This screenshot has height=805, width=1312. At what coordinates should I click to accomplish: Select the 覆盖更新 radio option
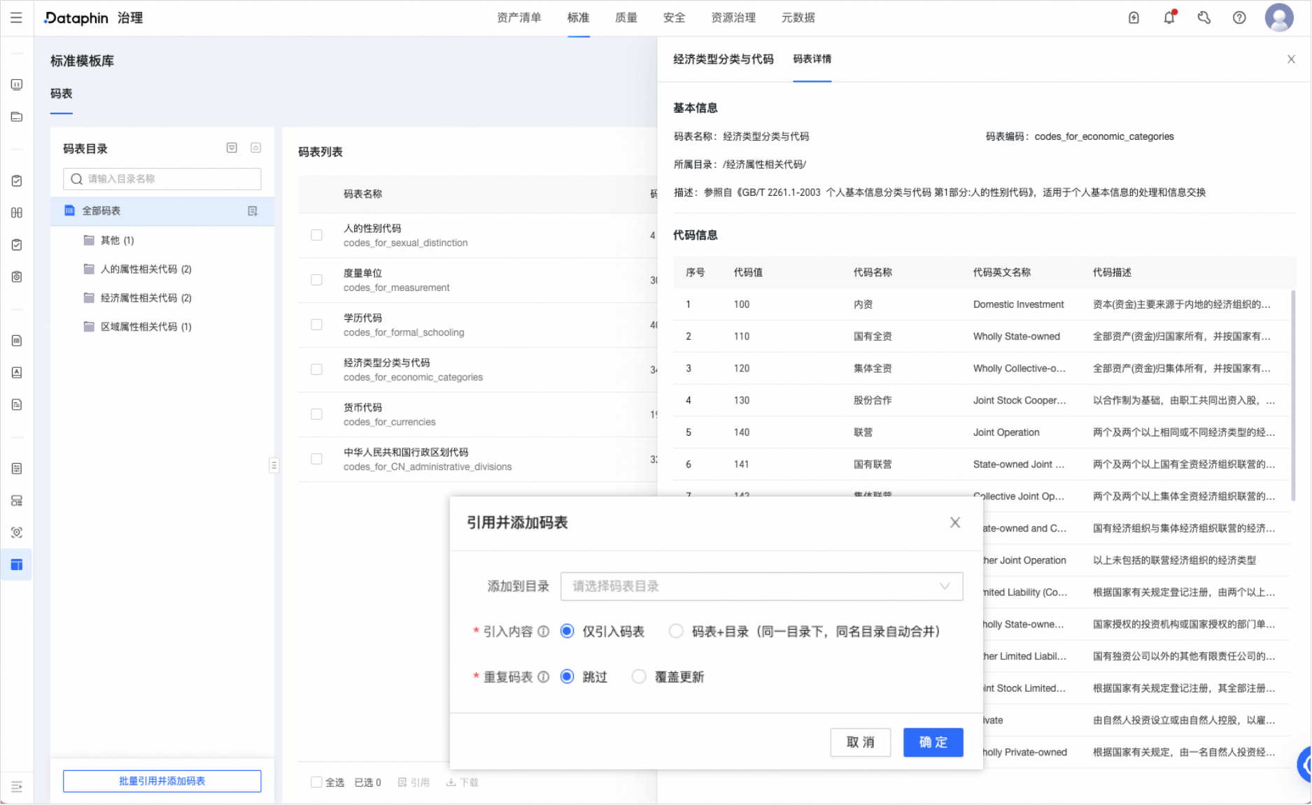[x=639, y=676]
